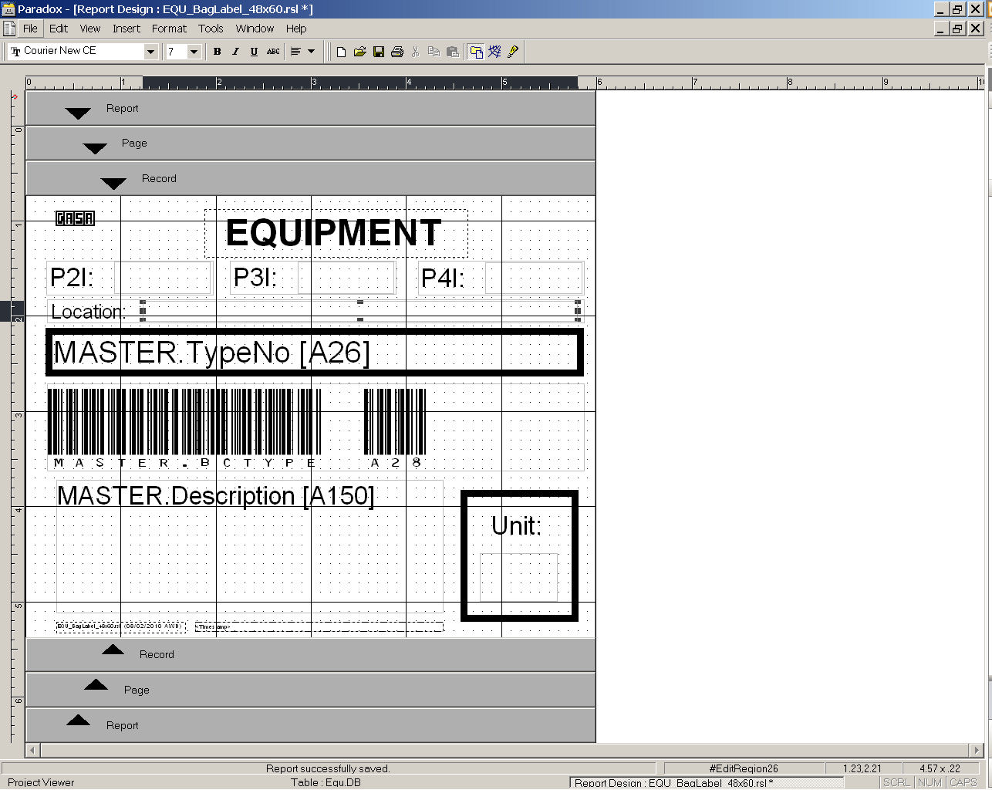Click the font size field showing 7
The image size is (992, 790).
point(176,52)
